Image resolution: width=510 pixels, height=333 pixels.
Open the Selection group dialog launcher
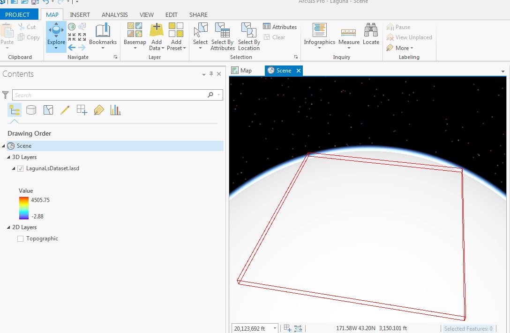coord(296,57)
